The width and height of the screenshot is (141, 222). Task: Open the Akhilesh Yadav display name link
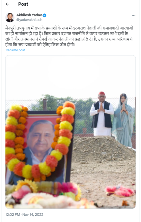[x=29, y=15]
